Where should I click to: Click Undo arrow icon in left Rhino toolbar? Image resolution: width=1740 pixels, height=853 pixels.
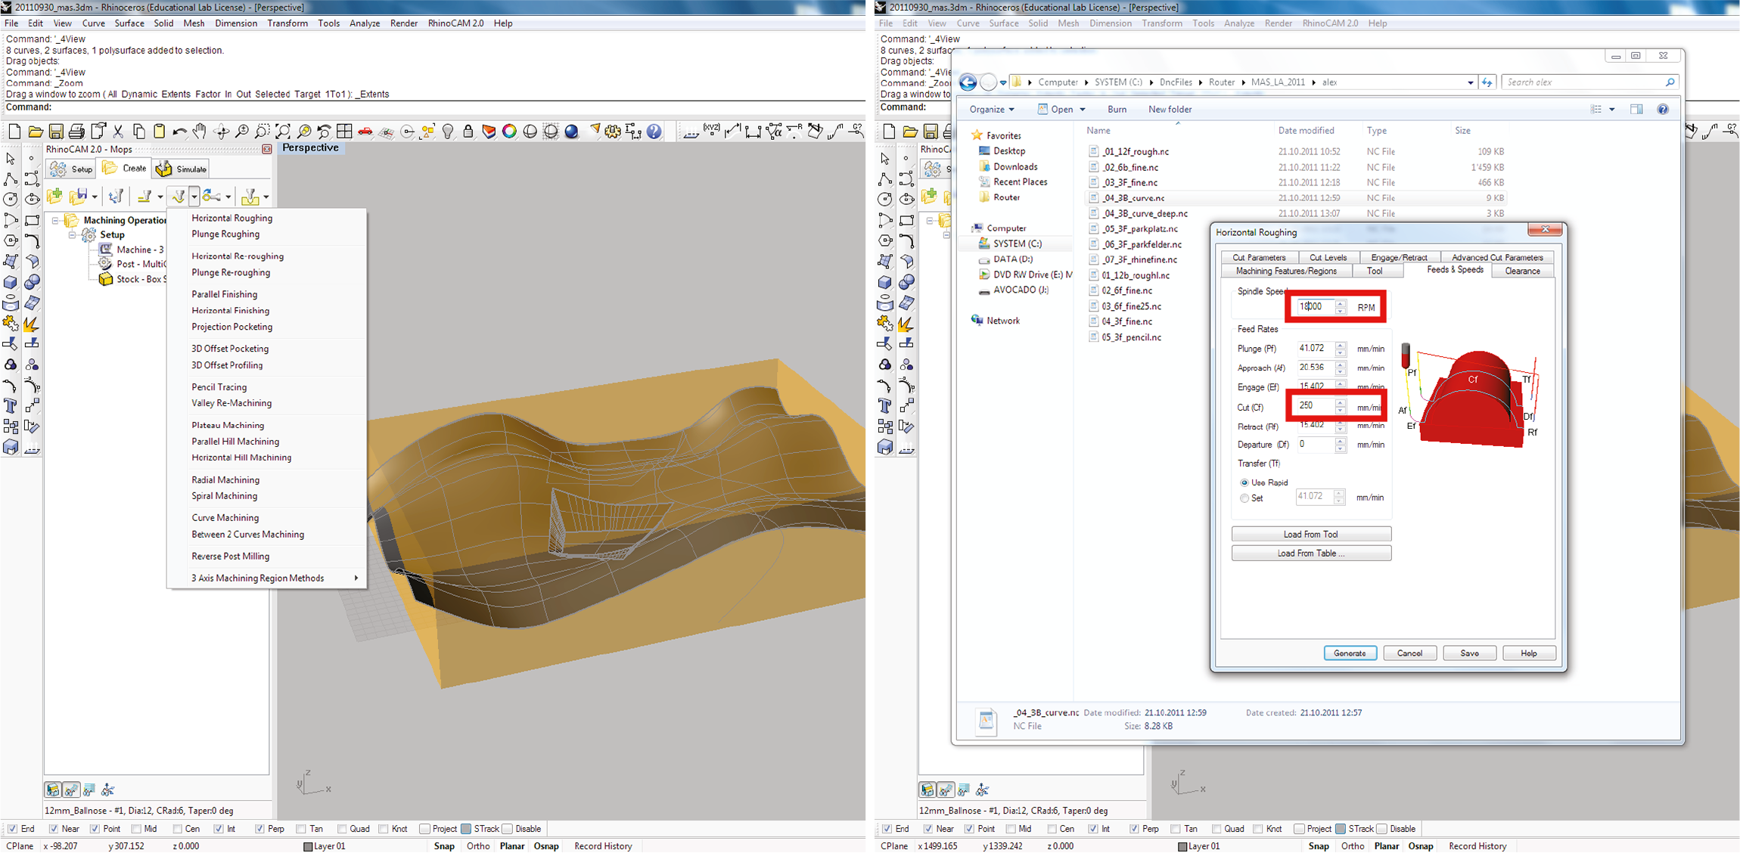[x=179, y=132]
